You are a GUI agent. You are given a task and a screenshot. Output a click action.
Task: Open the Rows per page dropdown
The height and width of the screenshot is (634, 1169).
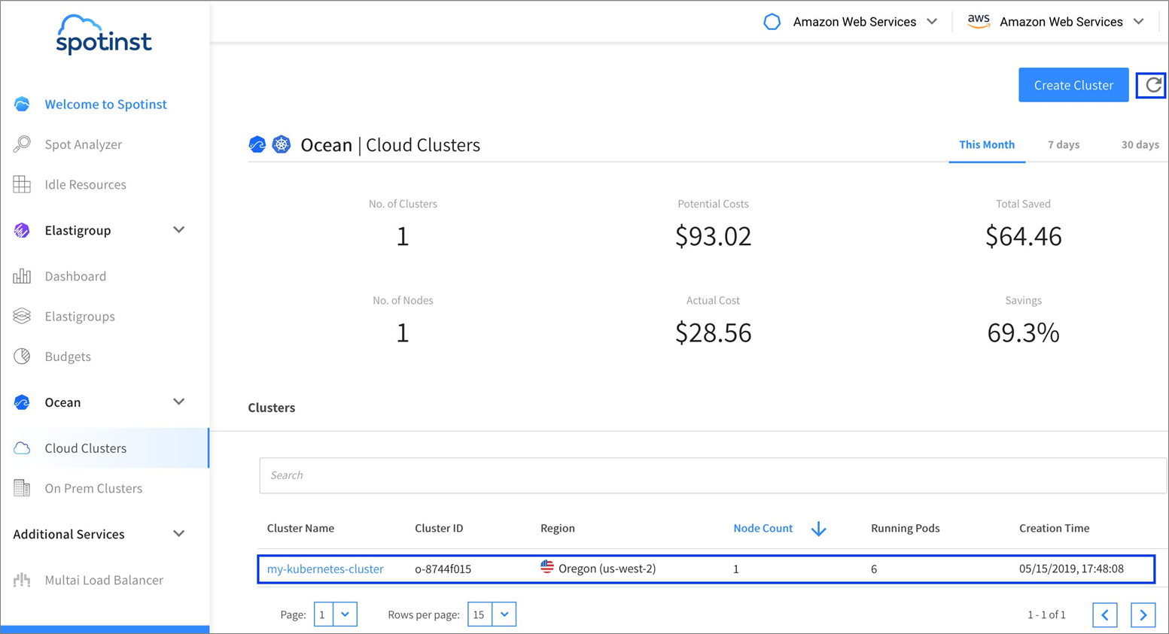pyautogui.click(x=504, y=614)
